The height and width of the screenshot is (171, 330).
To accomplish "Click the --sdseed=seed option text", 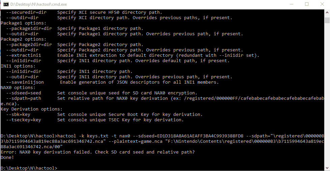I will point(24,93).
